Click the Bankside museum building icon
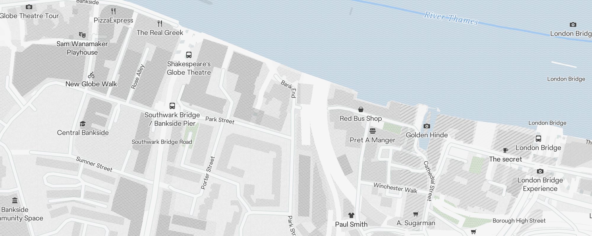 [x=15, y=201]
